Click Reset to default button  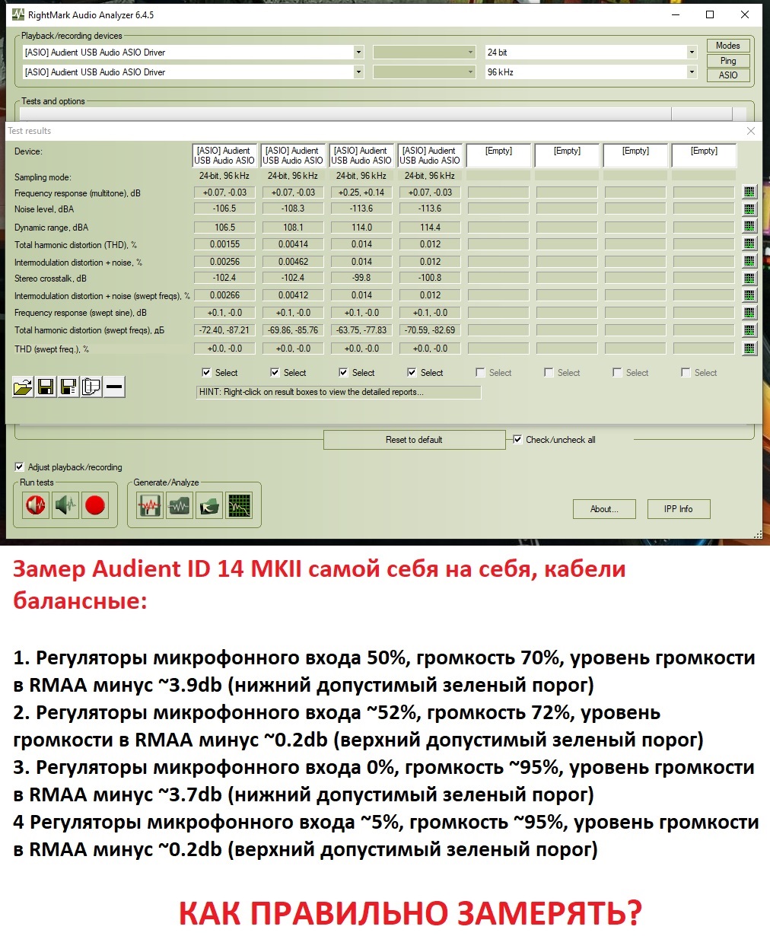(x=414, y=440)
